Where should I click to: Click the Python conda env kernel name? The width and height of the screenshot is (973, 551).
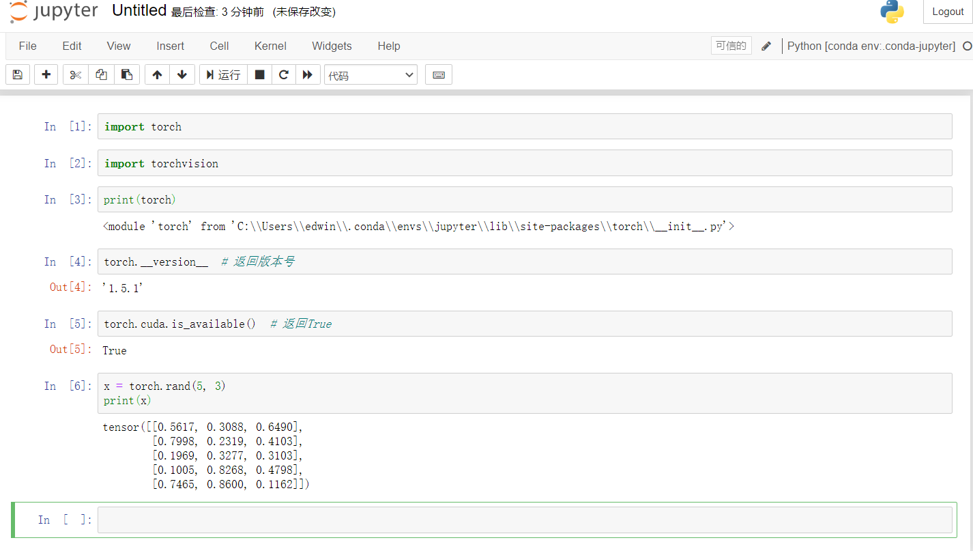tap(871, 46)
